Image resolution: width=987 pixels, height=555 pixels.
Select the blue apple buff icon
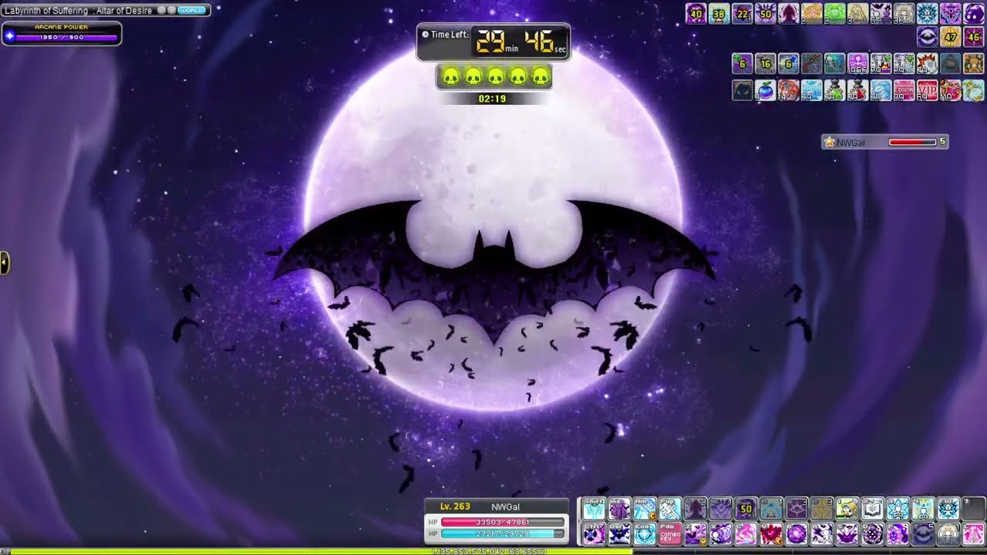point(766,89)
